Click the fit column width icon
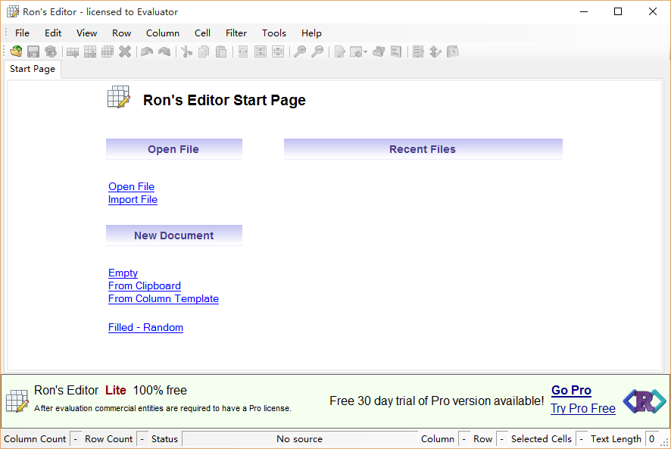This screenshot has height=449, width=671. [x=243, y=51]
